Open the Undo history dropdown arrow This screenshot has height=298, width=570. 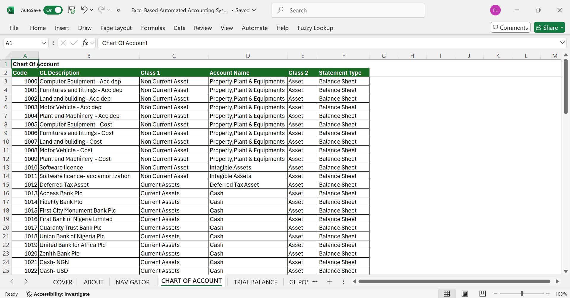point(91,10)
